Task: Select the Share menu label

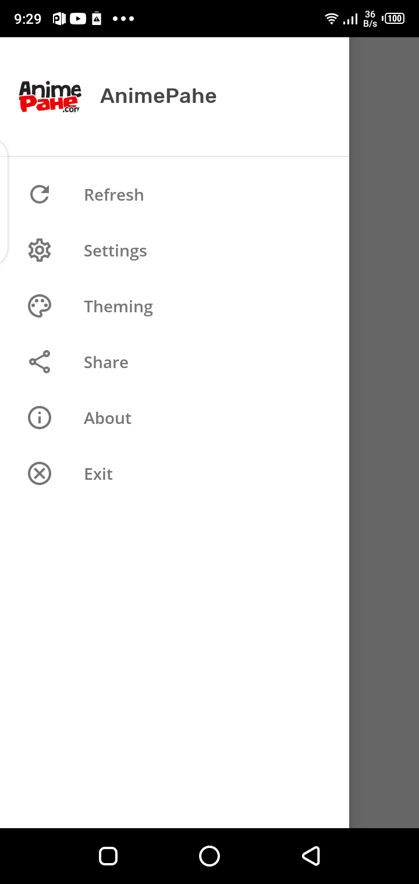Action: [x=106, y=362]
